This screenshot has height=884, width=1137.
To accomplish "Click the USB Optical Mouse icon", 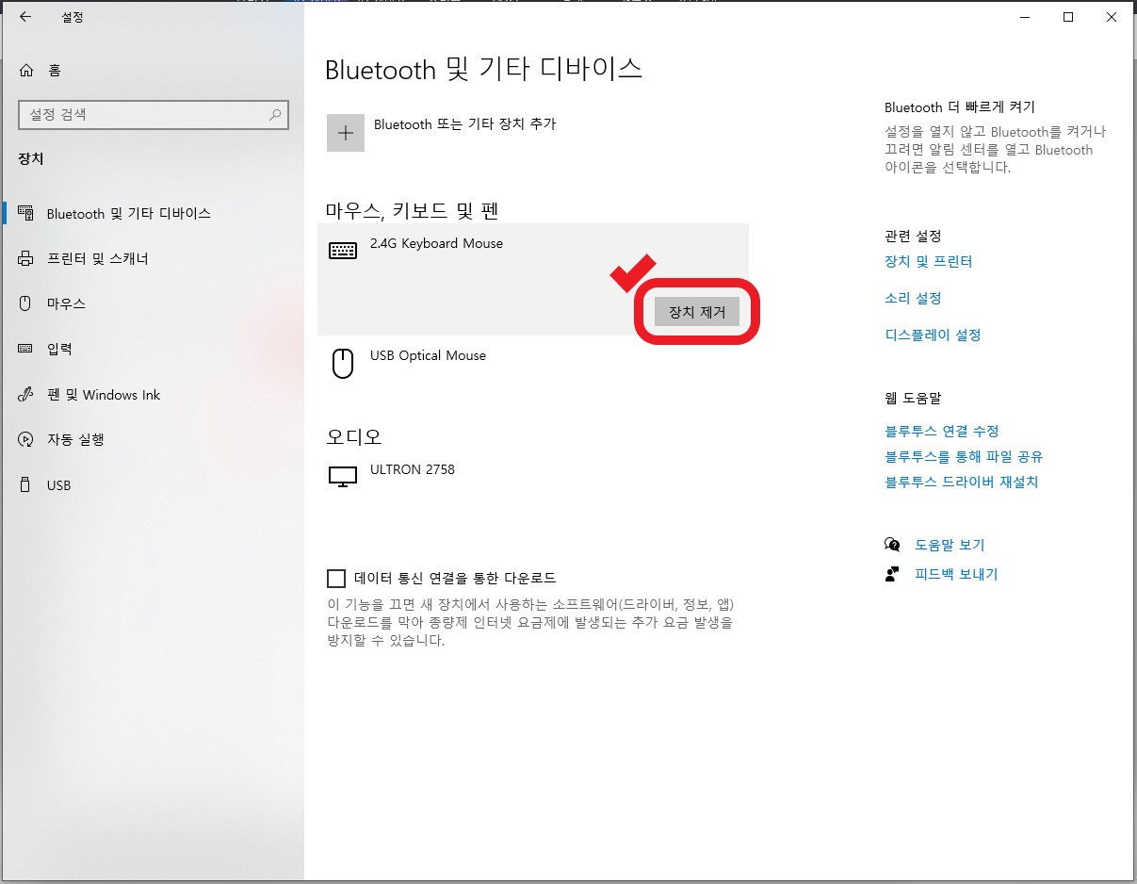I will 343,363.
